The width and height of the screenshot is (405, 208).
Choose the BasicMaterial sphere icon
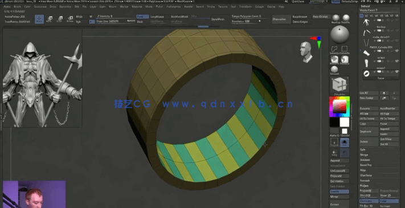tap(346, 18)
